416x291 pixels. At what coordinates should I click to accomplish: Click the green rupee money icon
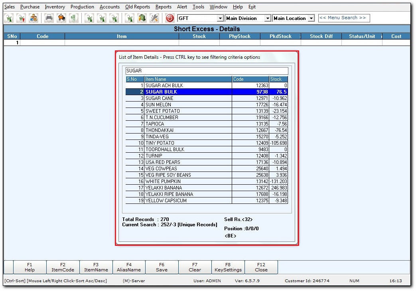coord(73,18)
